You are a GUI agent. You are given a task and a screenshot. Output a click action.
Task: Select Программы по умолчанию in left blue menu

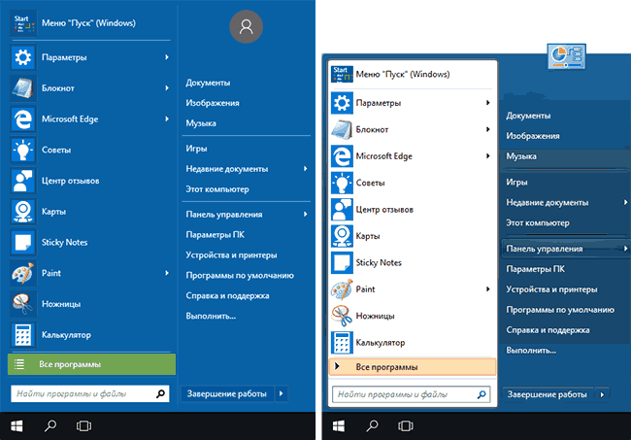[x=240, y=275]
